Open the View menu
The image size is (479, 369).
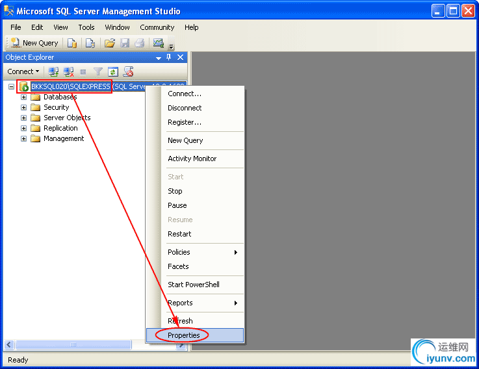60,27
